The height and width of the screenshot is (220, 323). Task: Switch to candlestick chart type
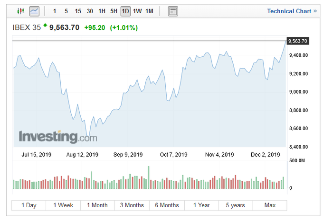point(20,11)
